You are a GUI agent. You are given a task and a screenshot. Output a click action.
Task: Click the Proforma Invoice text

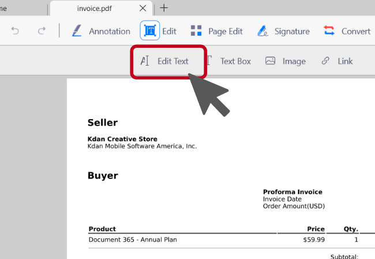292,192
